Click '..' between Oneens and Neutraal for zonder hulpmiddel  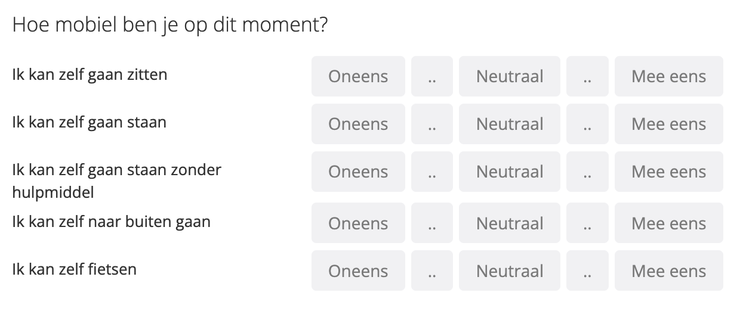coord(432,172)
